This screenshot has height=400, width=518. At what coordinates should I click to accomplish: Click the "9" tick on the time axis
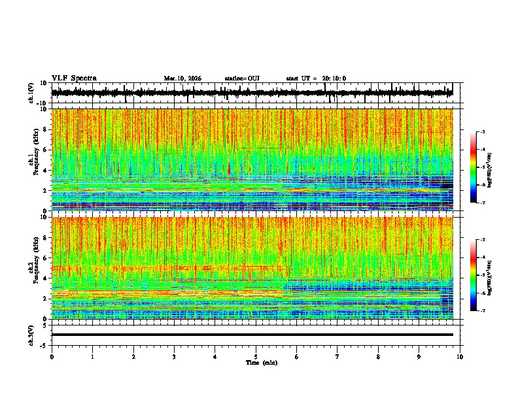[419, 357]
